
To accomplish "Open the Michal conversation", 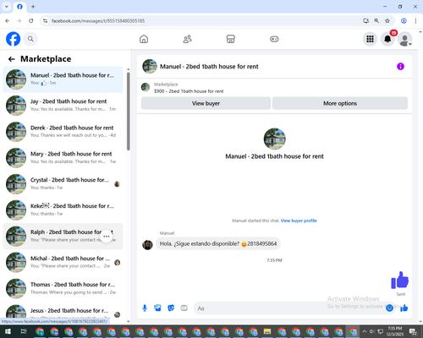I will tap(63, 263).
